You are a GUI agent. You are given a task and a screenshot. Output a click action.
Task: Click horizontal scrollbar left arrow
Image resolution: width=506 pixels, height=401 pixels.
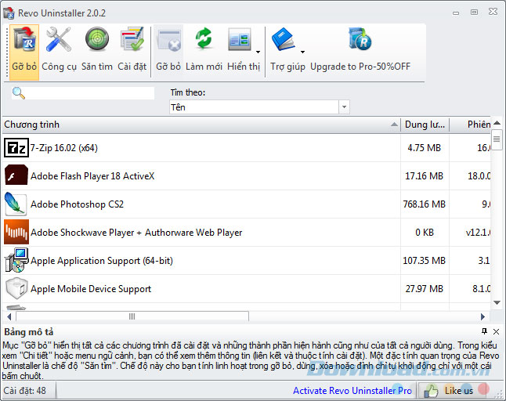point(9,316)
